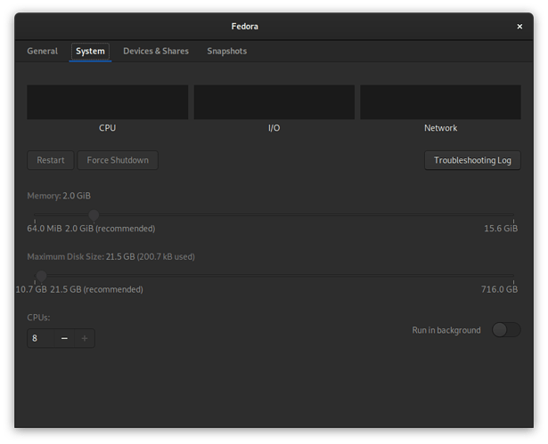Click the I/O usage graph
The height and width of the screenshot is (444, 548).
coord(274,102)
